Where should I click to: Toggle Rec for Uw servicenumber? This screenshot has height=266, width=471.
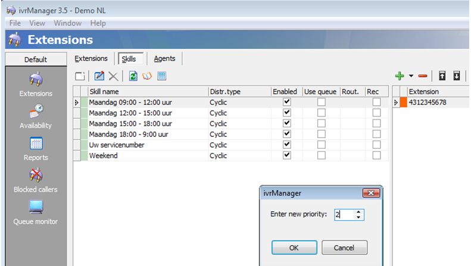coord(376,145)
